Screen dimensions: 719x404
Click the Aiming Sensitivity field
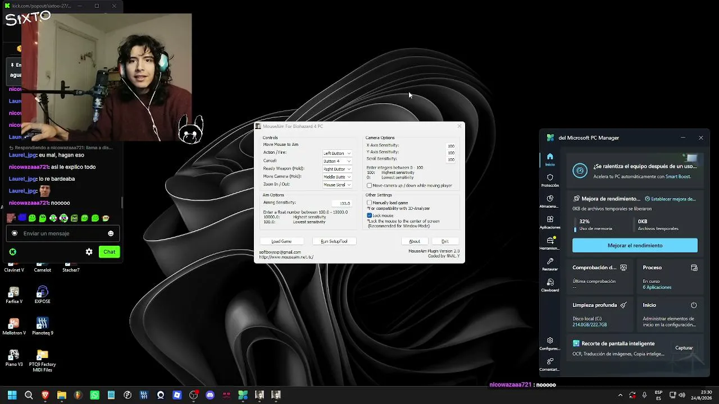[x=342, y=203]
